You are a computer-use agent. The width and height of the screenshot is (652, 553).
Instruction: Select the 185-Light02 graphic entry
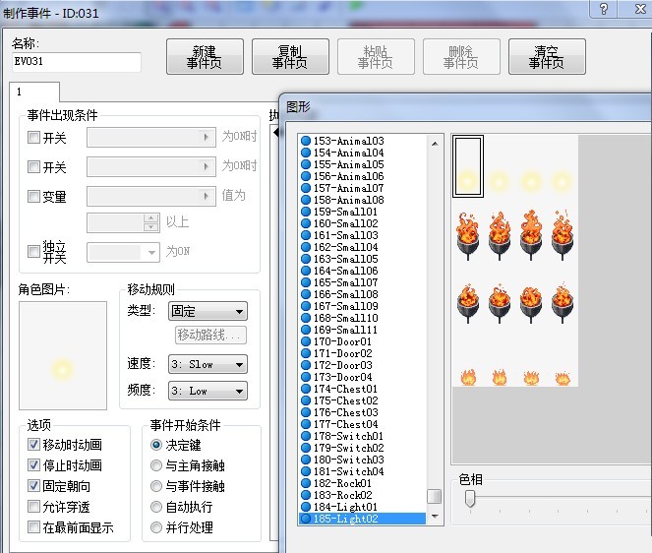pyautogui.click(x=362, y=519)
